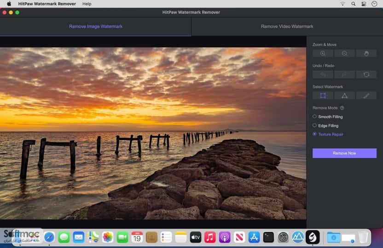The image size is (383, 248).
Task: Click the zoom in magnifier icon
Action: pyautogui.click(x=323, y=53)
